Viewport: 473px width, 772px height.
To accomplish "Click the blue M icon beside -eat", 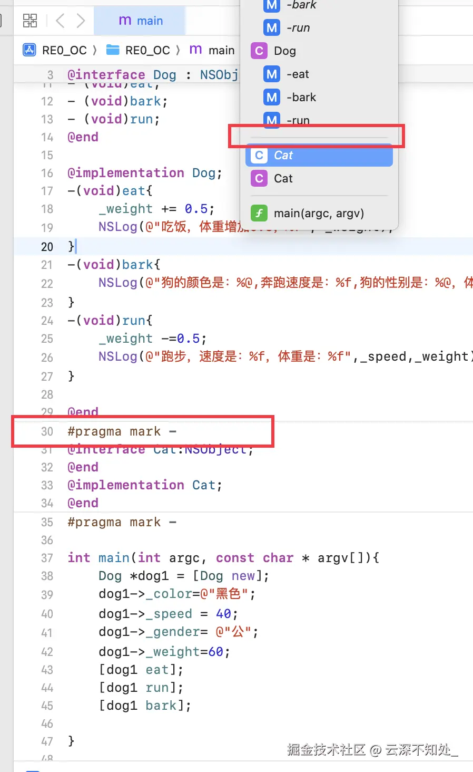I will pos(271,74).
